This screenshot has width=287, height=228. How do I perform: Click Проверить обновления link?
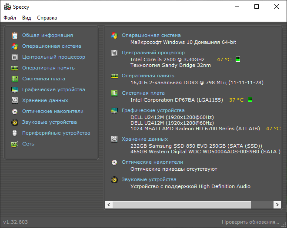pyautogui.click(x=250, y=222)
